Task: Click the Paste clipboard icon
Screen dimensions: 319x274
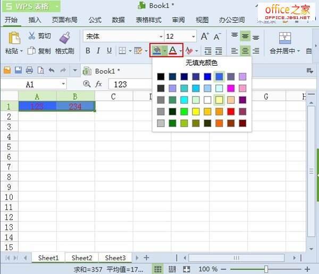Action: click(14, 38)
